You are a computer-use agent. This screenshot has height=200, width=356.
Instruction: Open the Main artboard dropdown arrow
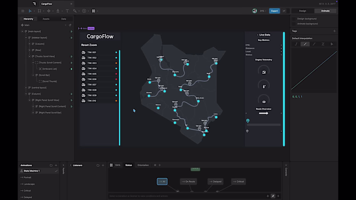pos(65,25)
